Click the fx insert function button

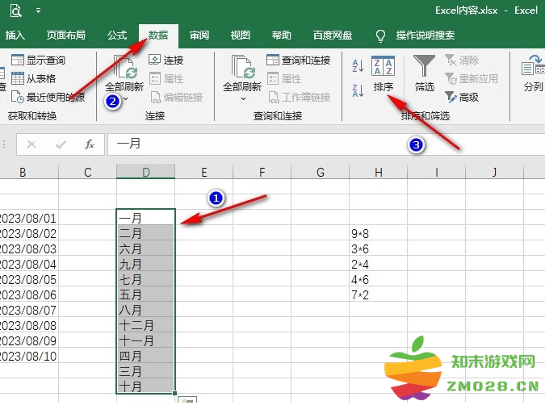coord(90,144)
